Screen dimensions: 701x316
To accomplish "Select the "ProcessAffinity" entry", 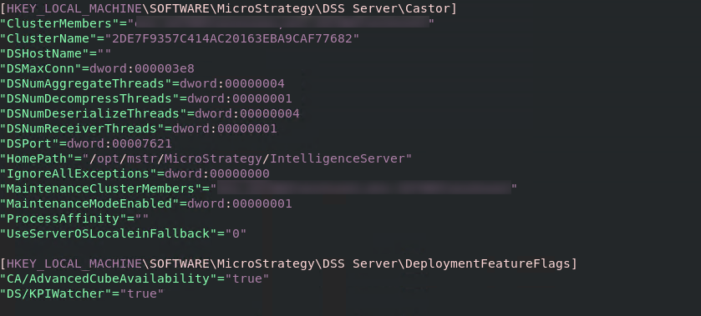I will 74,218.
